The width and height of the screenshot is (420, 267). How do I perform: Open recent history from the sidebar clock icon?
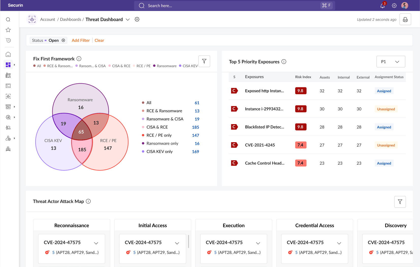(8, 40)
